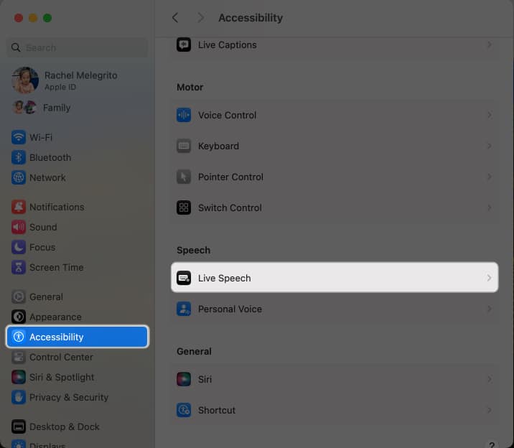The width and height of the screenshot is (514, 448).
Task: Expand Siri accessibility row chevron
Action: [x=490, y=379]
